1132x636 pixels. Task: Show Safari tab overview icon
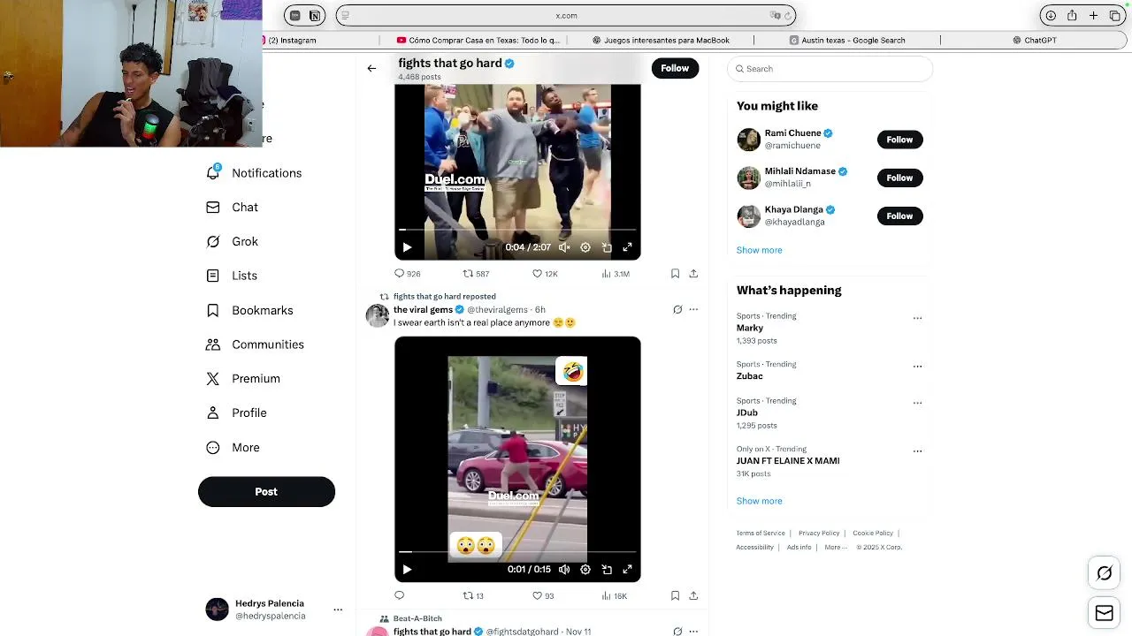(1114, 15)
